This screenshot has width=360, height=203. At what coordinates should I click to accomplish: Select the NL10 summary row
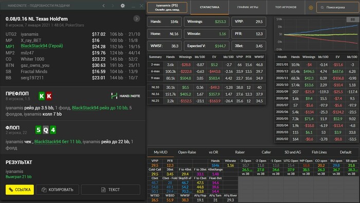click(x=206, y=87)
